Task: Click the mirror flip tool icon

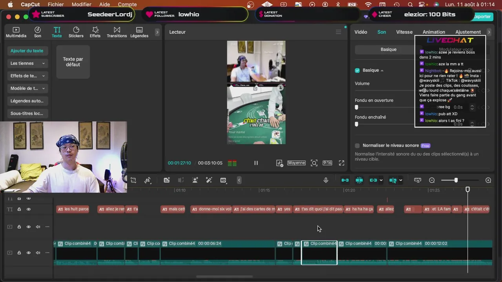Action: pyautogui.click(x=147, y=180)
